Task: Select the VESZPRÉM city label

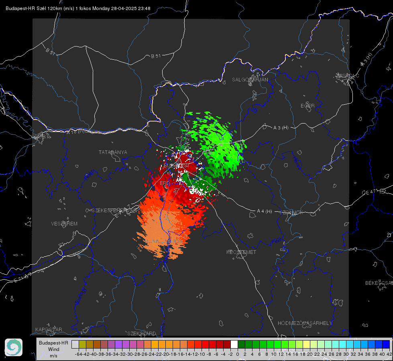Action: click(64, 224)
